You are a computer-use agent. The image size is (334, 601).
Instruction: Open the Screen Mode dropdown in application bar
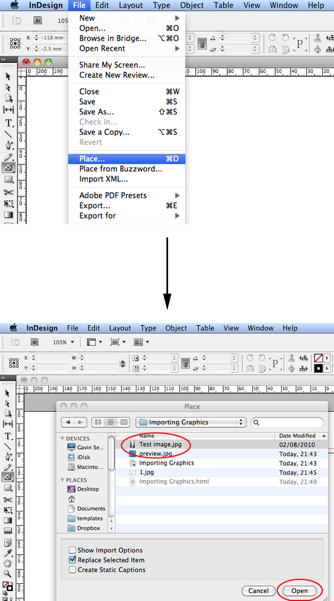(117, 342)
